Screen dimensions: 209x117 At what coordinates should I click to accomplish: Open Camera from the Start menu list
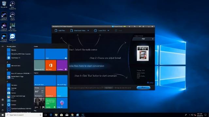pos(19,93)
